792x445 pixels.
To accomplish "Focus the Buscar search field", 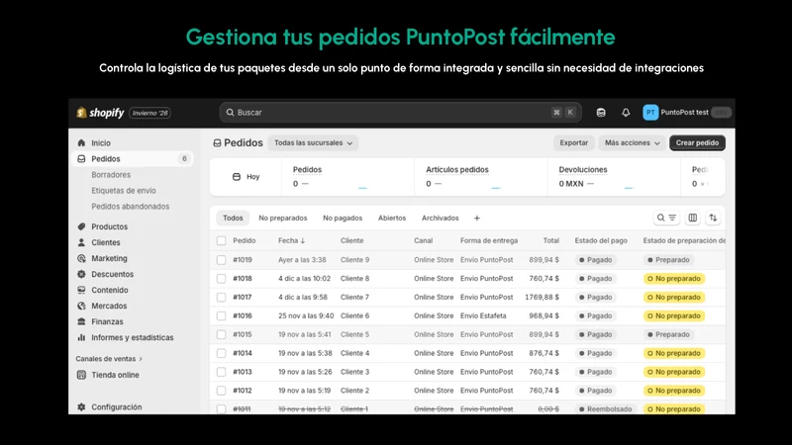I will [400, 113].
